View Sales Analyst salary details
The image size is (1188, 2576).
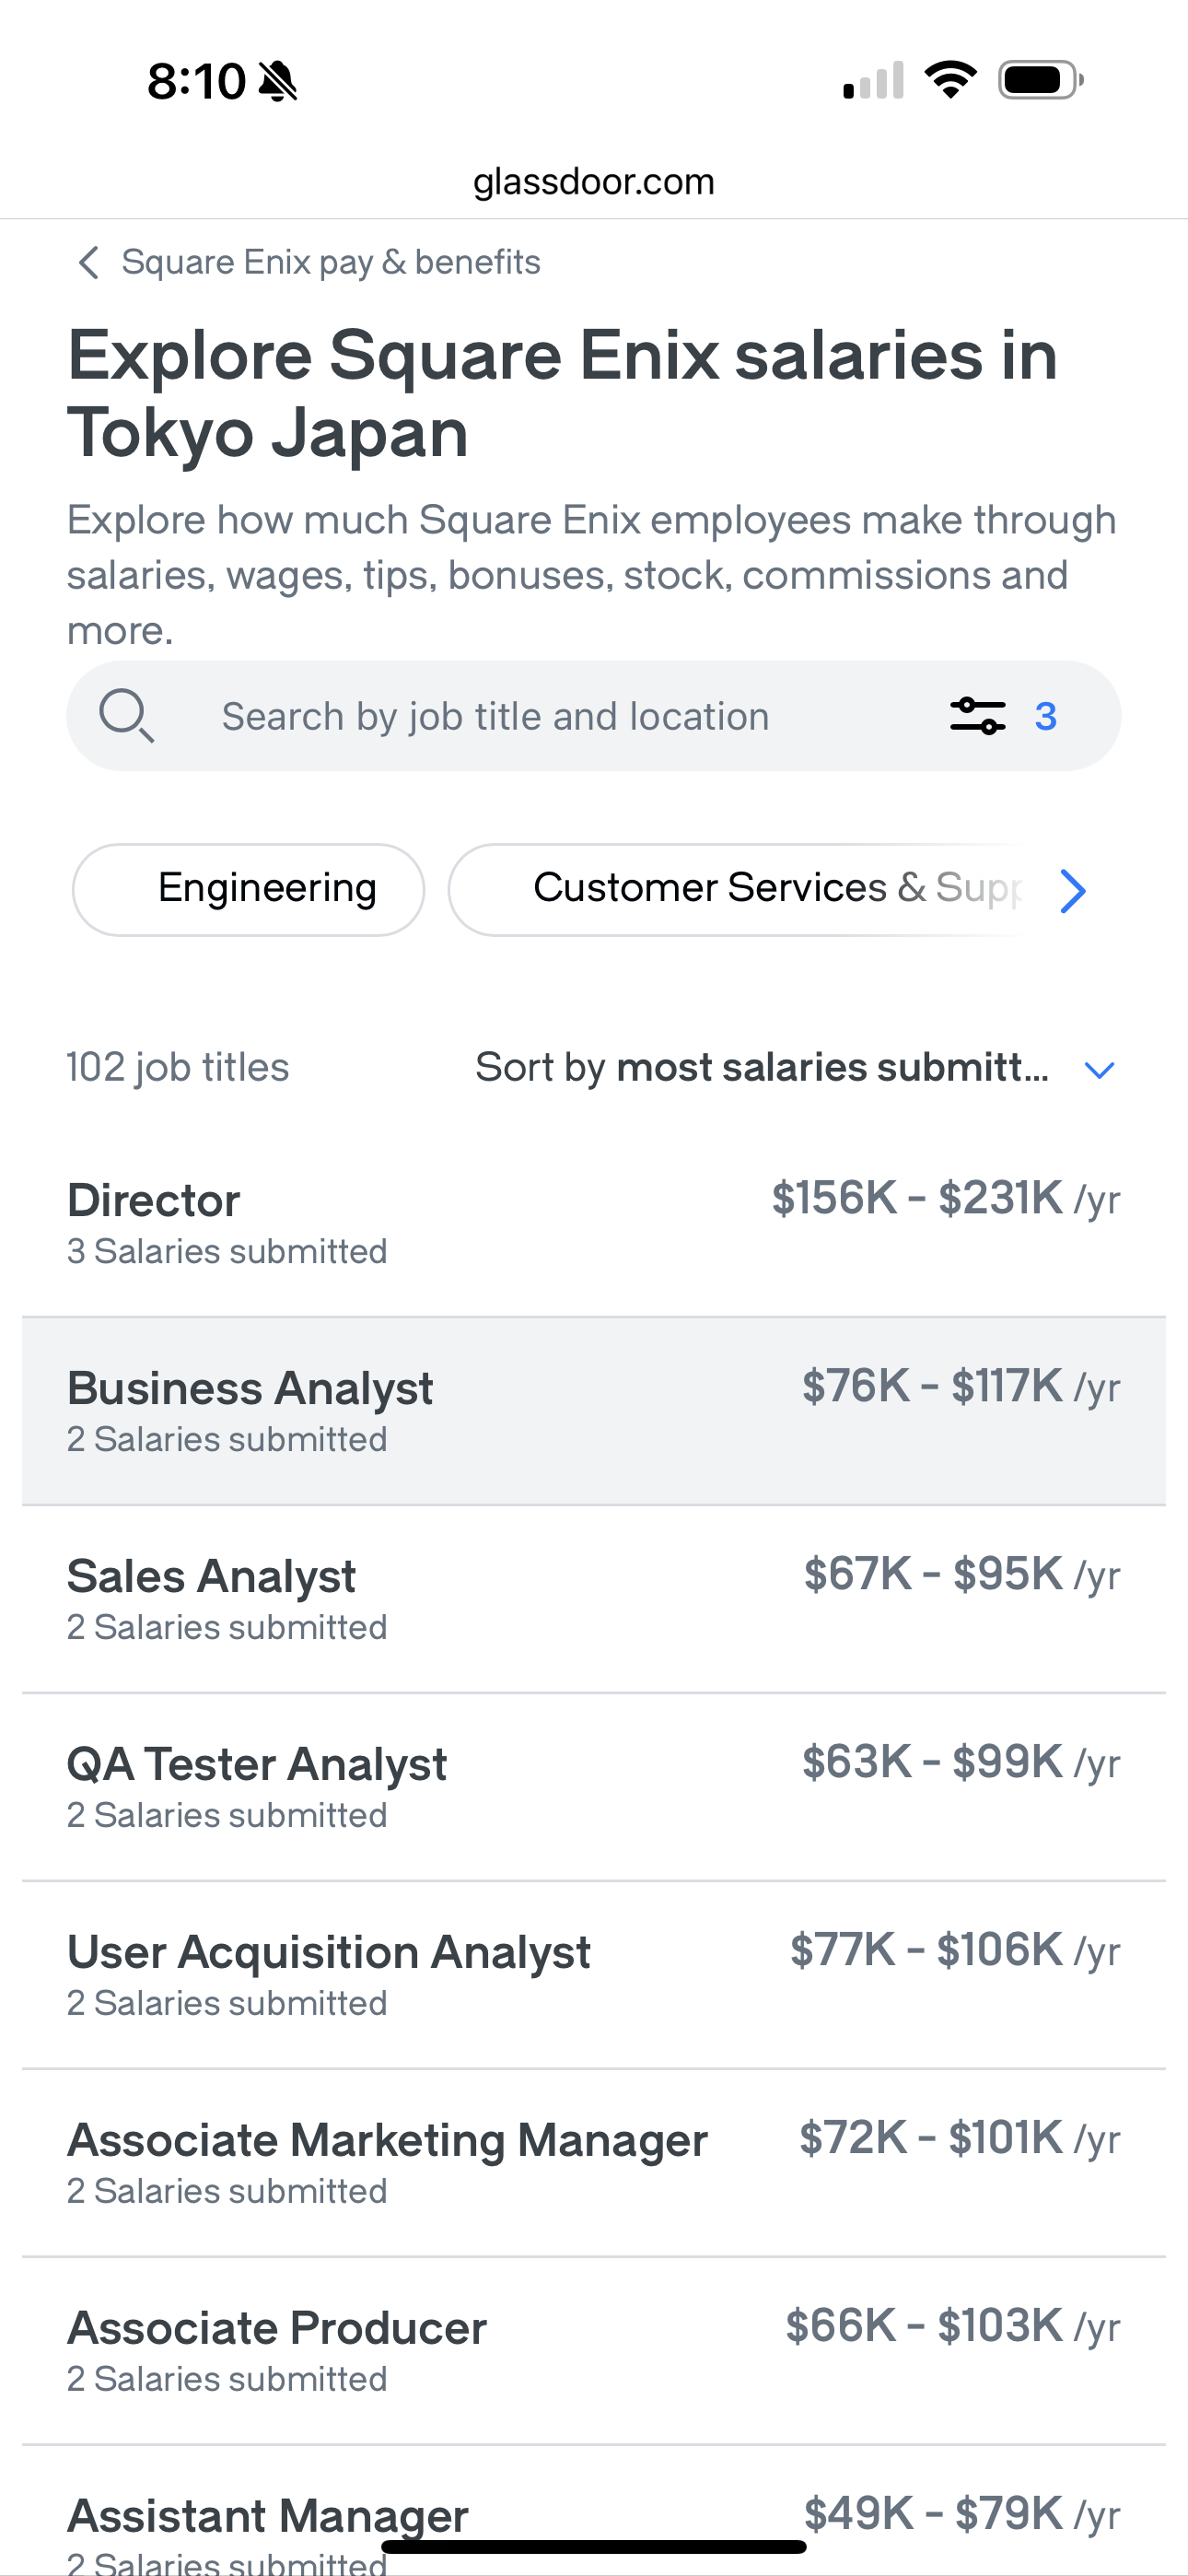[x=594, y=1598]
